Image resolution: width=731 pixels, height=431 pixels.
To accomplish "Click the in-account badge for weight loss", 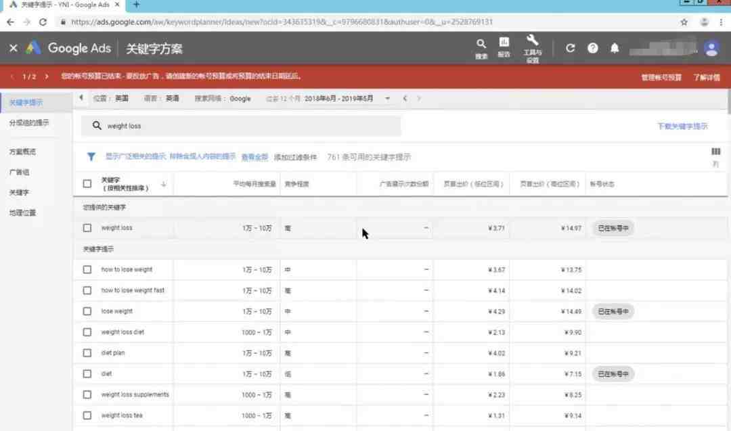I will pos(613,228).
